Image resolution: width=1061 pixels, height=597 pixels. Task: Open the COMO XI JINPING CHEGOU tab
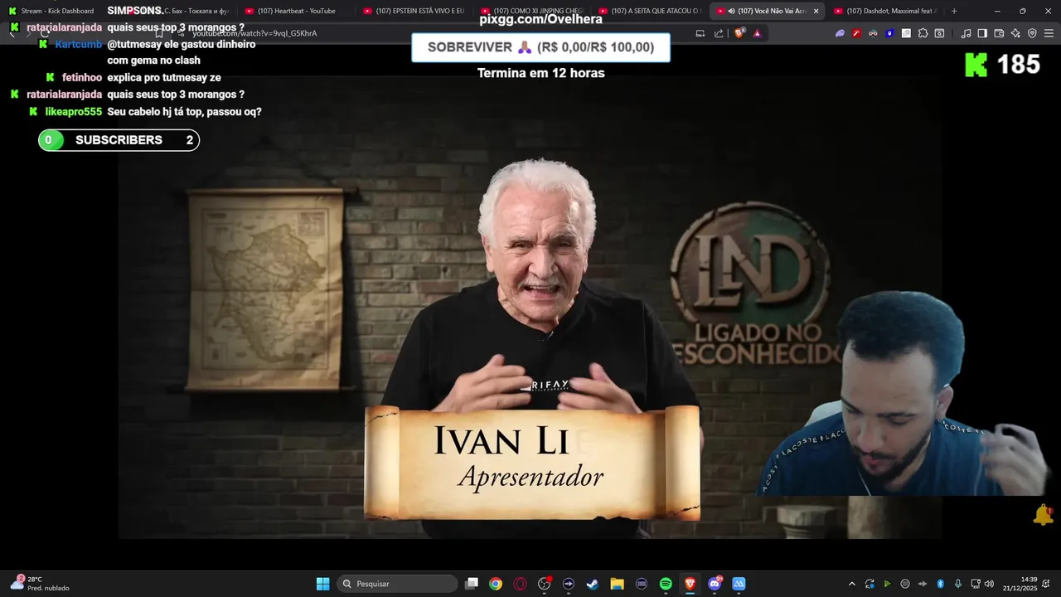click(x=533, y=11)
